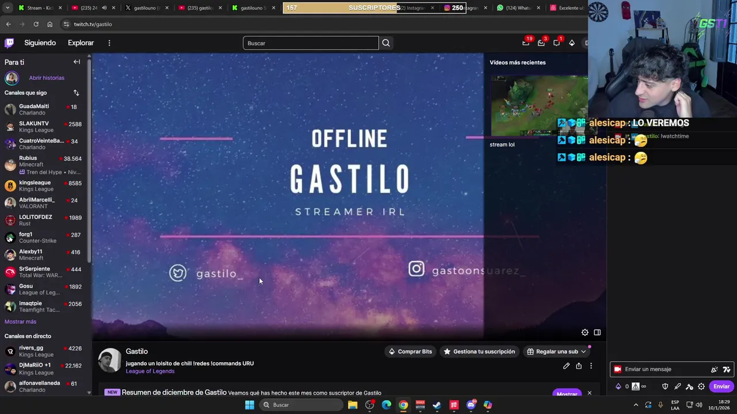The width and height of the screenshot is (737, 414).
Task: Open the inbox icon with badge 3
Action: (x=541, y=43)
